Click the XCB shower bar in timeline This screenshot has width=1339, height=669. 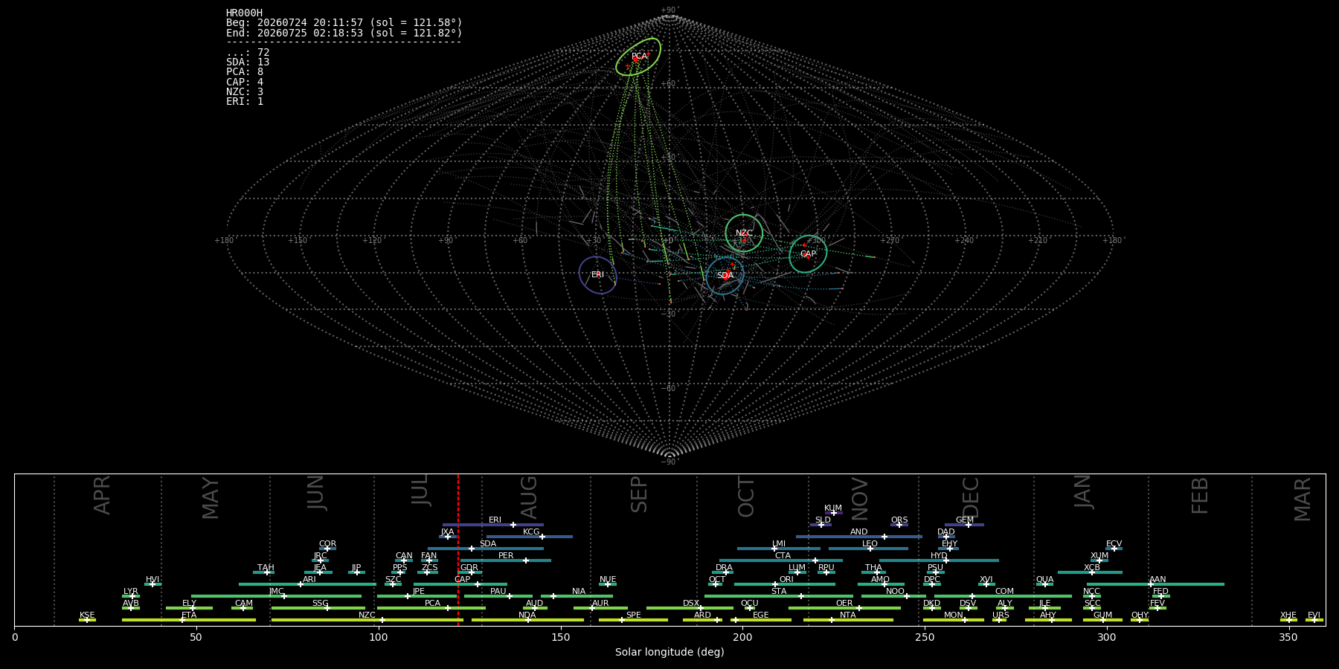(1090, 572)
